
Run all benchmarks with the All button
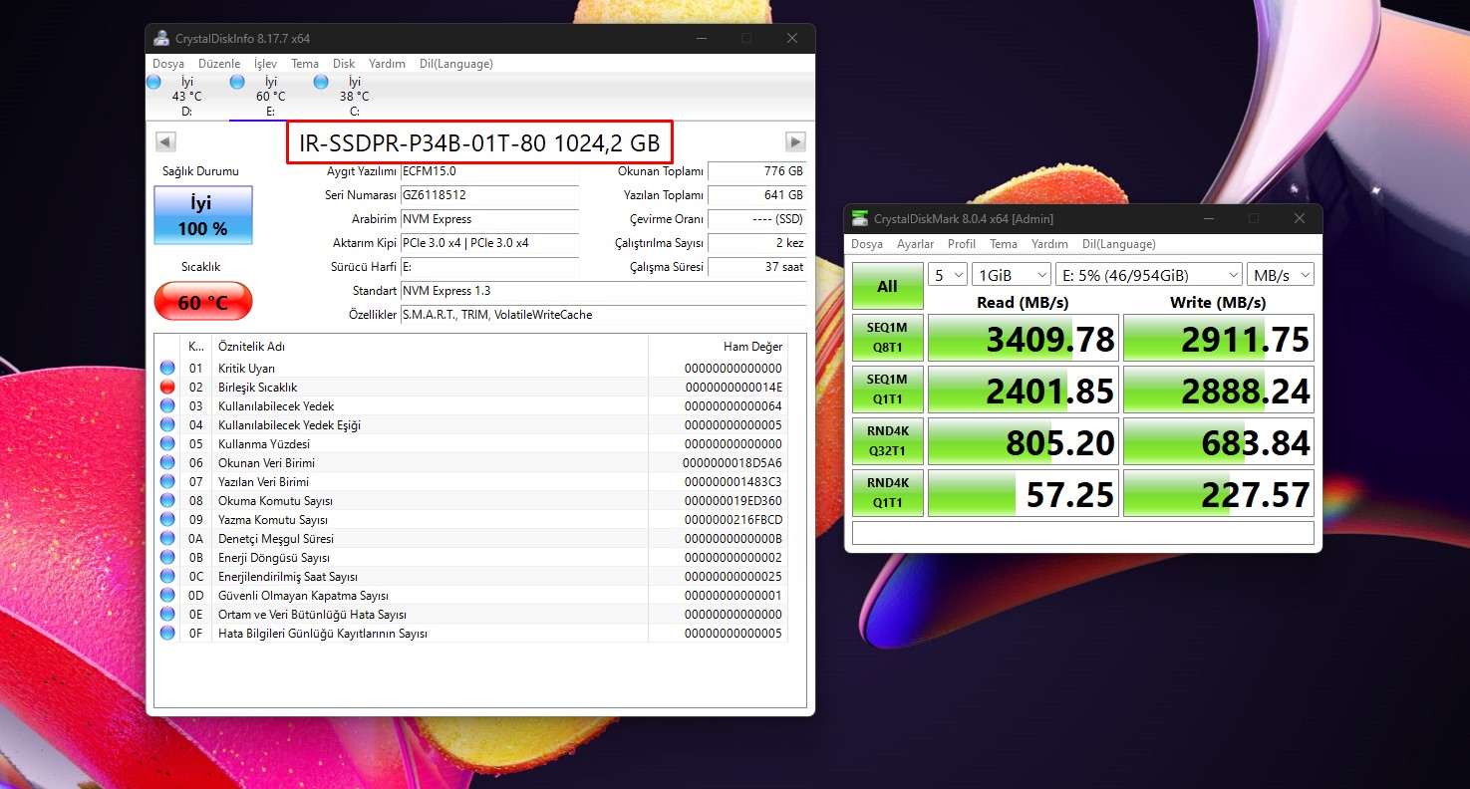pos(887,286)
